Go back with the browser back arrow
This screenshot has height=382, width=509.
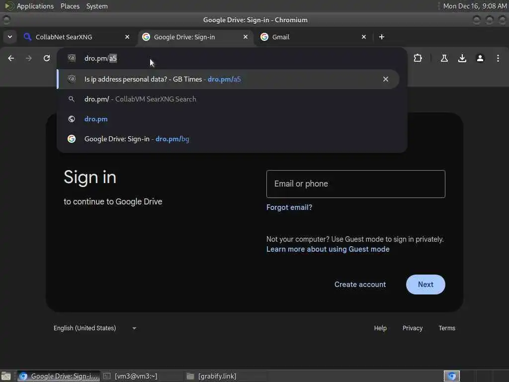(x=11, y=58)
